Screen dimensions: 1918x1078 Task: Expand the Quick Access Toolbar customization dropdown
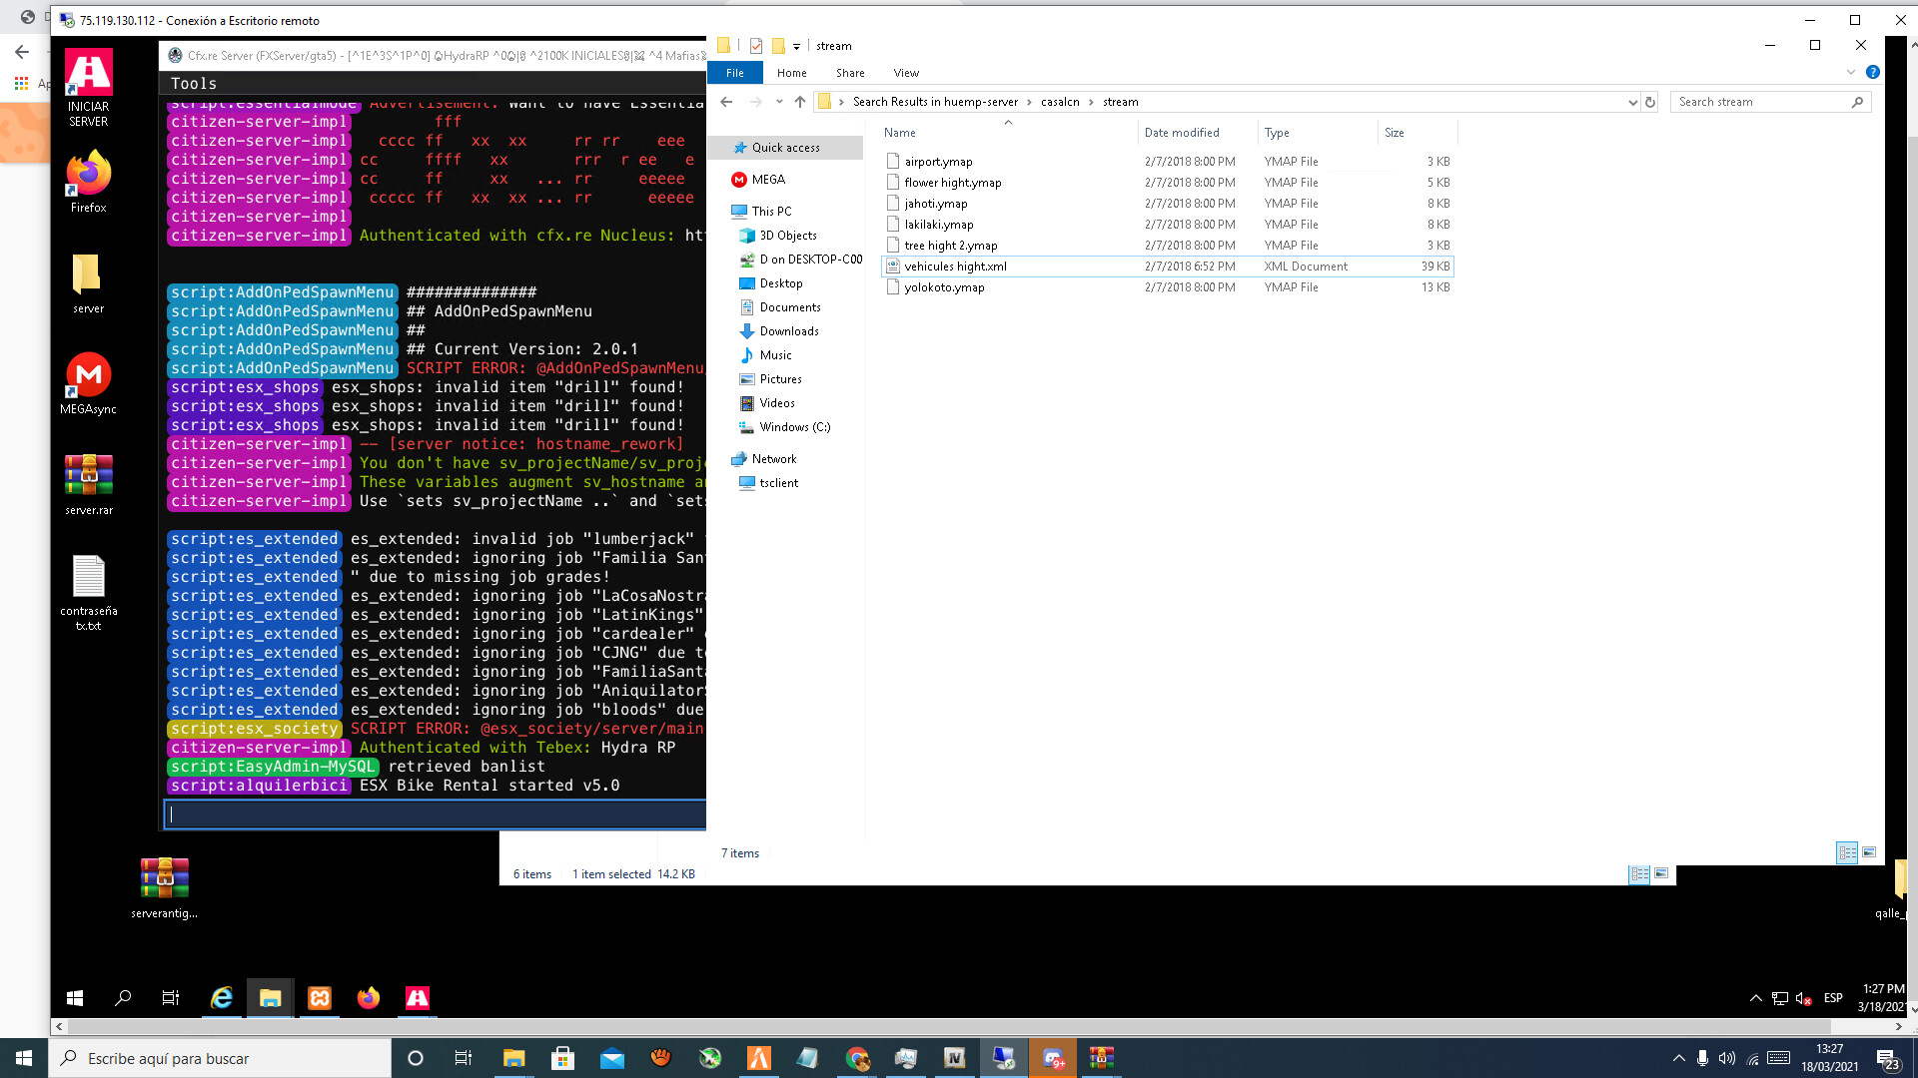coord(796,46)
